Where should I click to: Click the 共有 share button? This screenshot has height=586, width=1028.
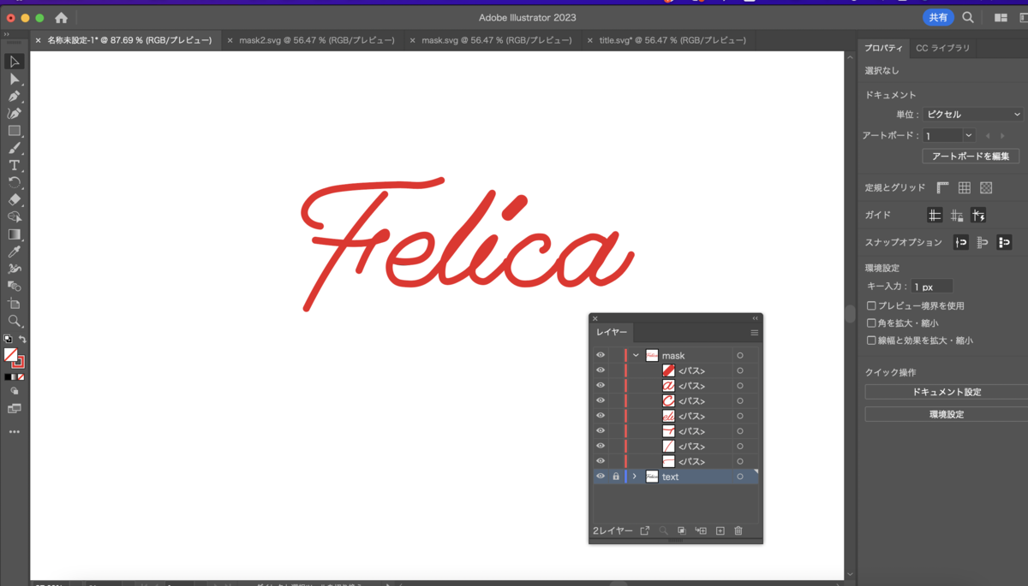tap(938, 17)
